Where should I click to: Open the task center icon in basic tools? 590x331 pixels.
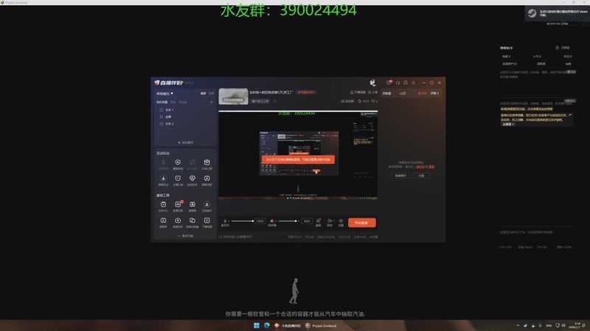pyautogui.click(x=163, y=204)
